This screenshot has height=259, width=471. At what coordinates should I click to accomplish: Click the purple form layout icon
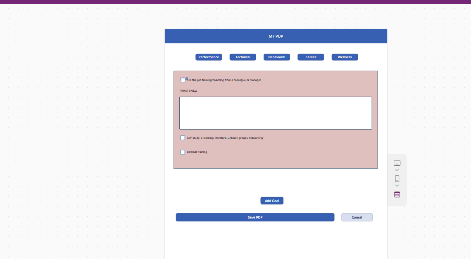(x=397, y=195)
